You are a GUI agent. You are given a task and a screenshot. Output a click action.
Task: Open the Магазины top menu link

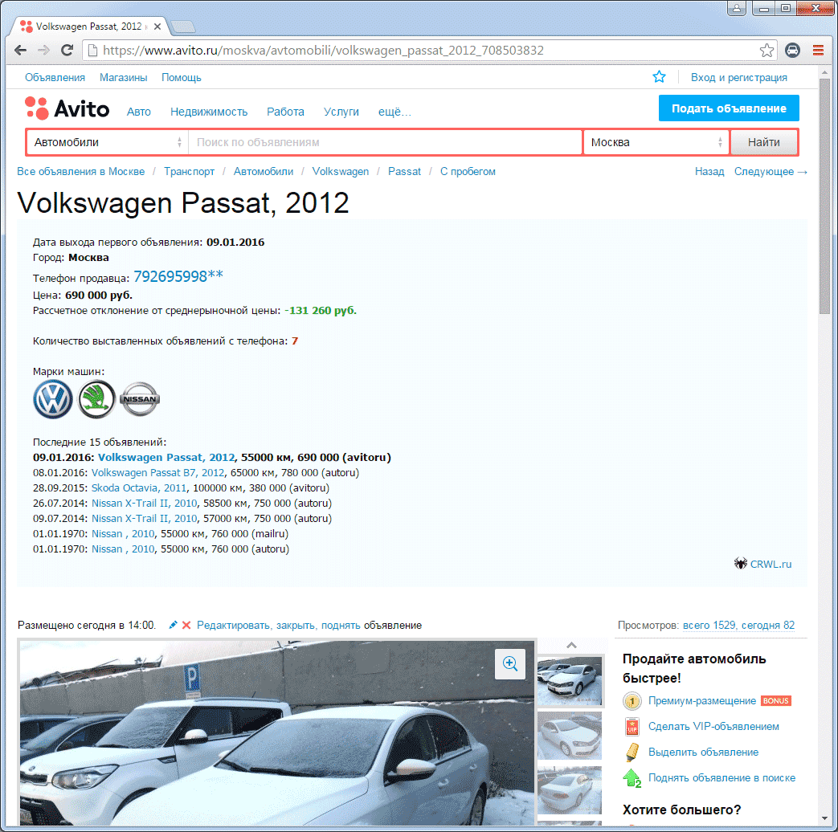124,77
